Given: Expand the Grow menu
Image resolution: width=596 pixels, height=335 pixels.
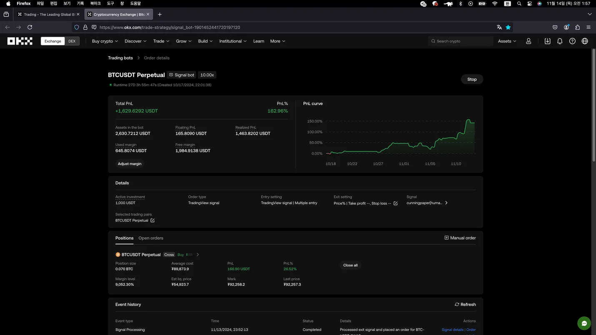Looking at the screenshot, I should tap(184, 41).
